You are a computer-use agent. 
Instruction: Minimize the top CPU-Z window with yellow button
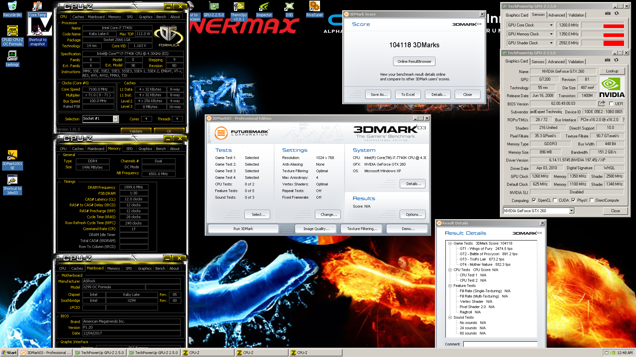point(168,7)
